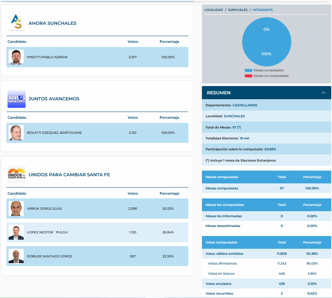
Task: Click Lopez Nestor 'Pulga' candidate photo
Action: point(16,232)
